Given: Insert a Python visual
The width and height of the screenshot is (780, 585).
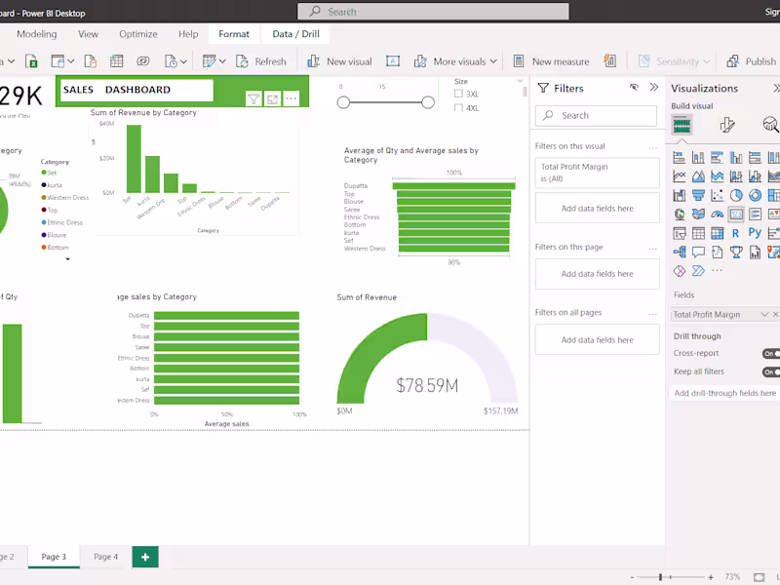Looking at the screenshot, I should pos(754,232).
